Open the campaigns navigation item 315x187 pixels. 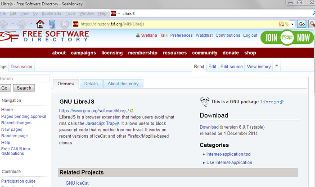(x=83, y=53)
